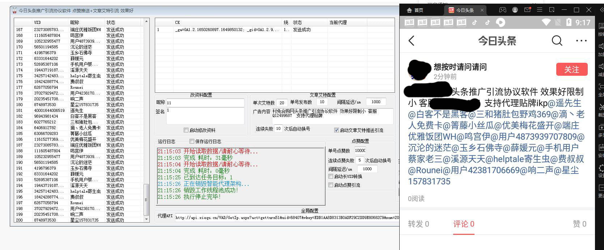Click the 连续失败 count field in 文章艾特配置
The image size is (604, 250).
[x=278, y=129]
